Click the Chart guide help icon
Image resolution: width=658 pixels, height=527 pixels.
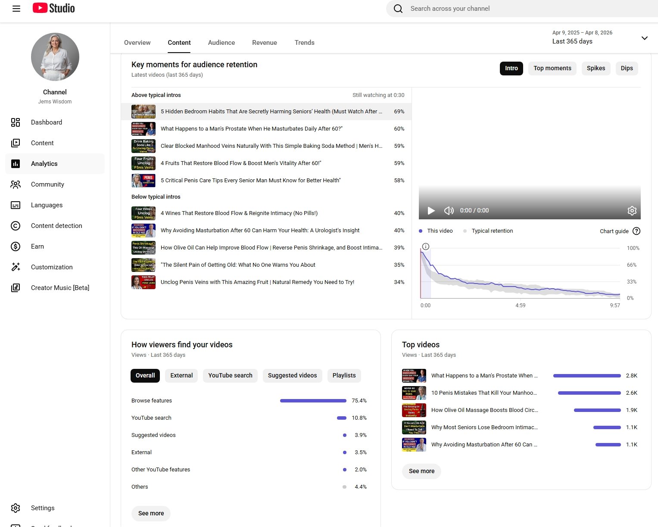pos(636,231)
